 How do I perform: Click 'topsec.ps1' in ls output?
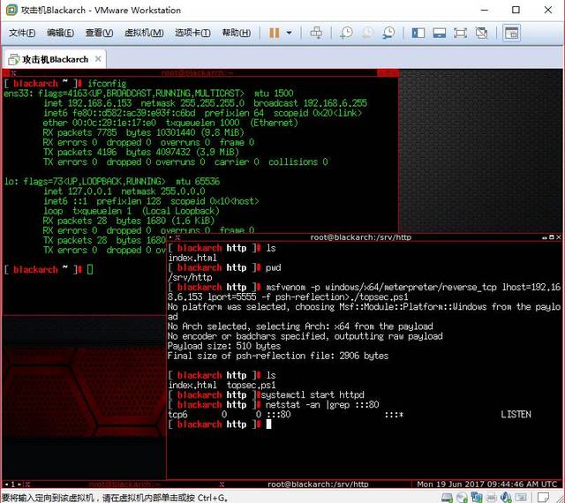(x=252, y=385)
